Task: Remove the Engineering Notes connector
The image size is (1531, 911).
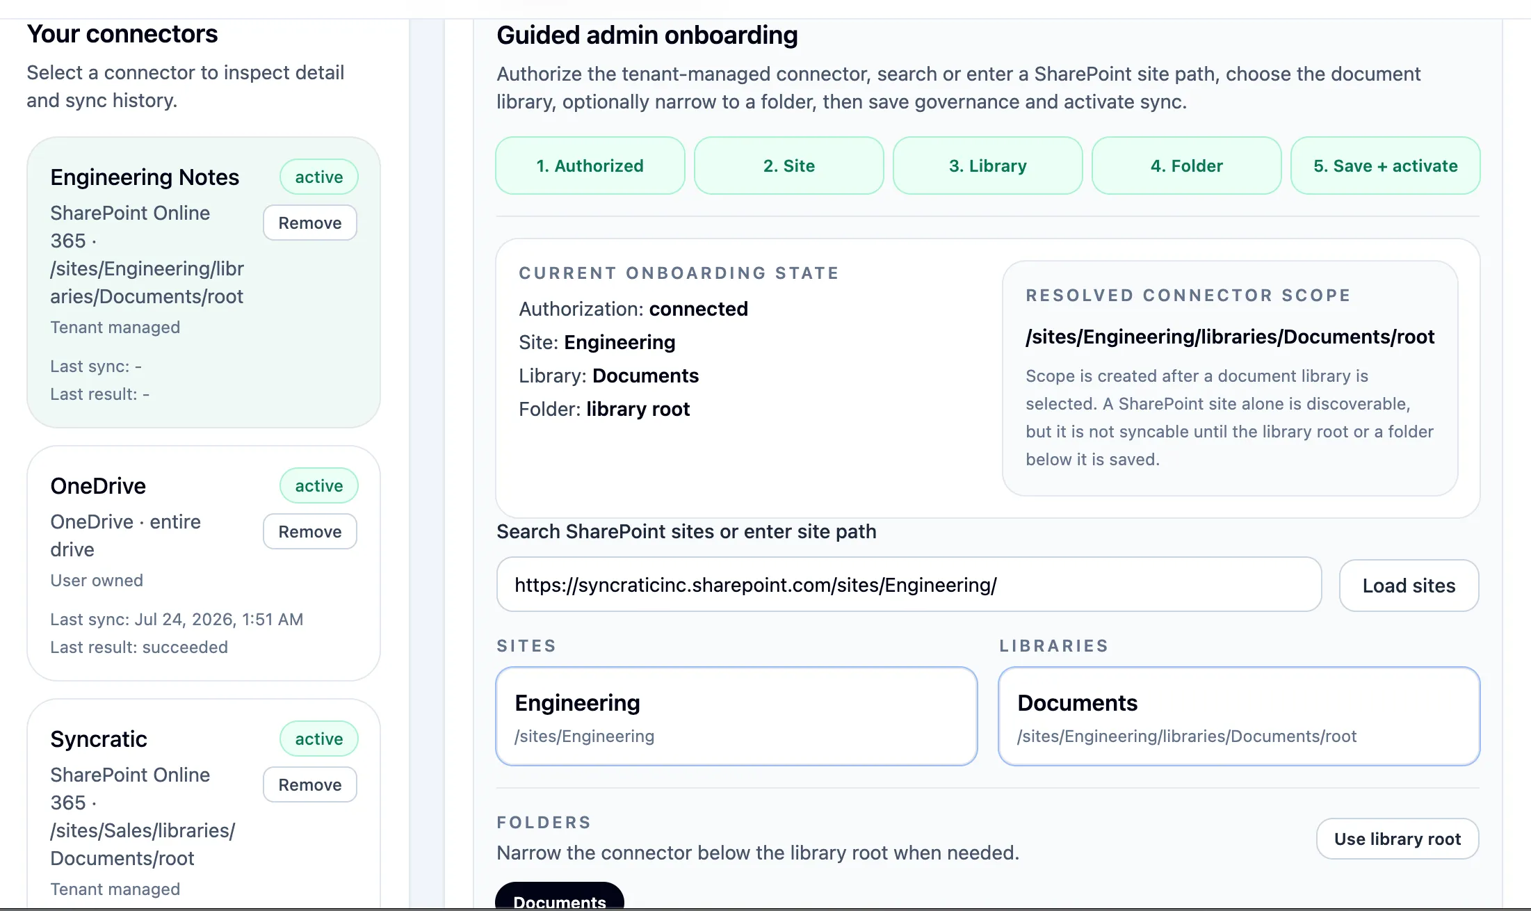Action: (310, 223)
